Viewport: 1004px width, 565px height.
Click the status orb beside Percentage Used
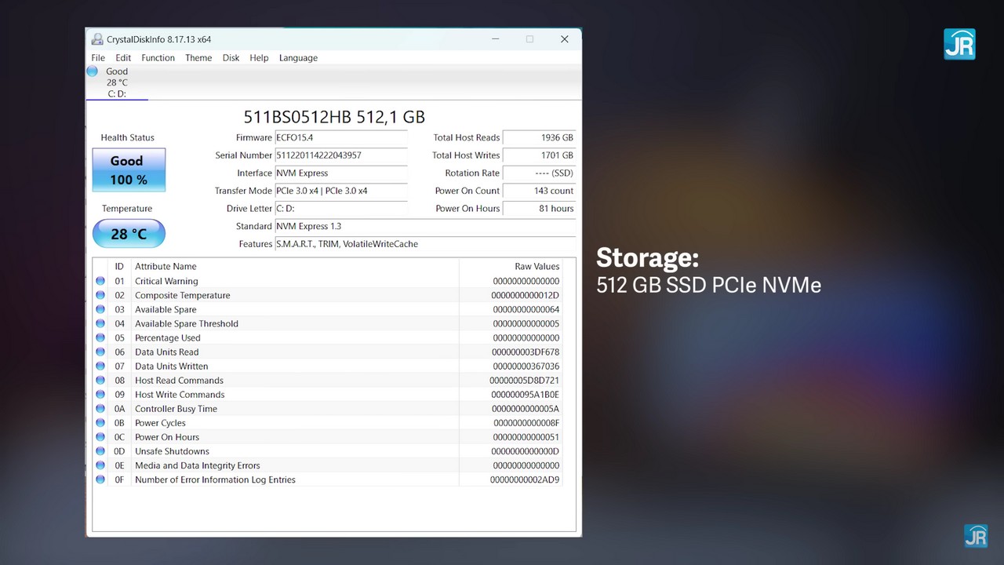(x=100, y=337)
